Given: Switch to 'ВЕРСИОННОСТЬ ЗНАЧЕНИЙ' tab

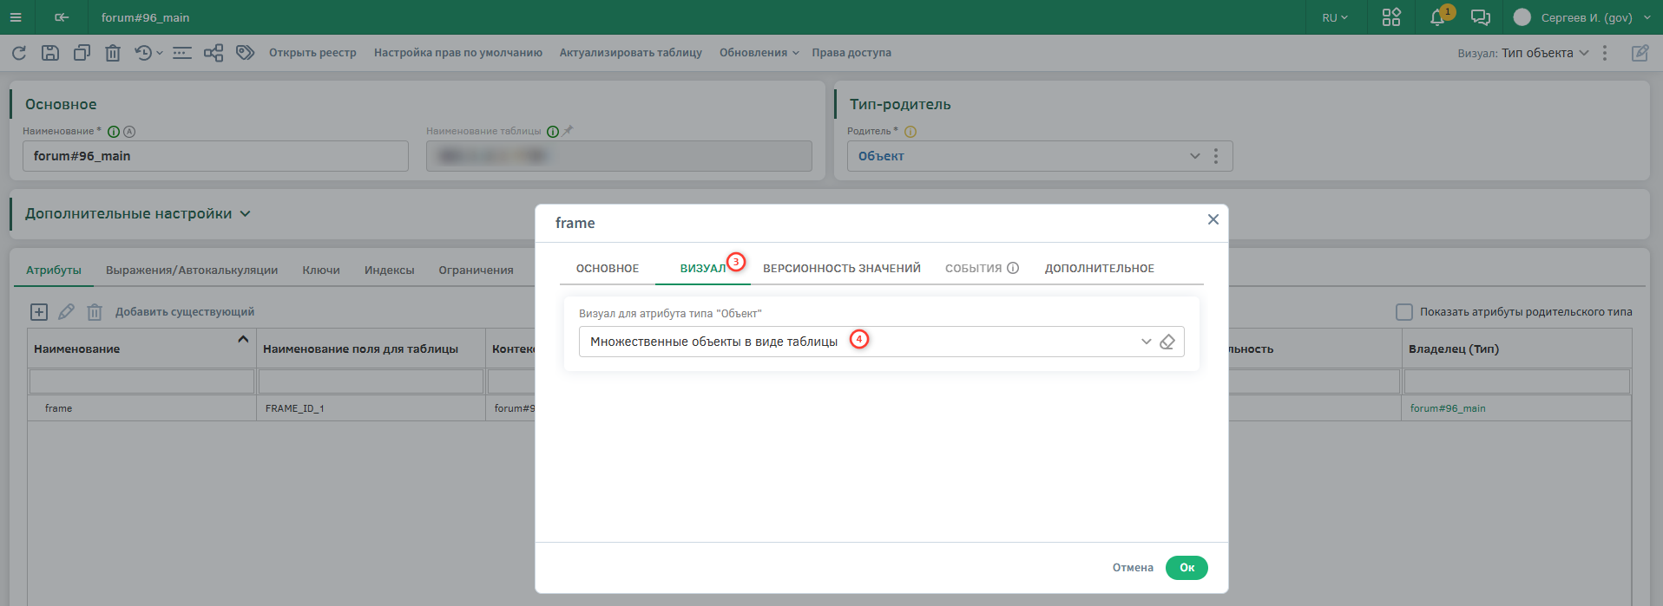Looking at the screenshot, I should 841,269.
